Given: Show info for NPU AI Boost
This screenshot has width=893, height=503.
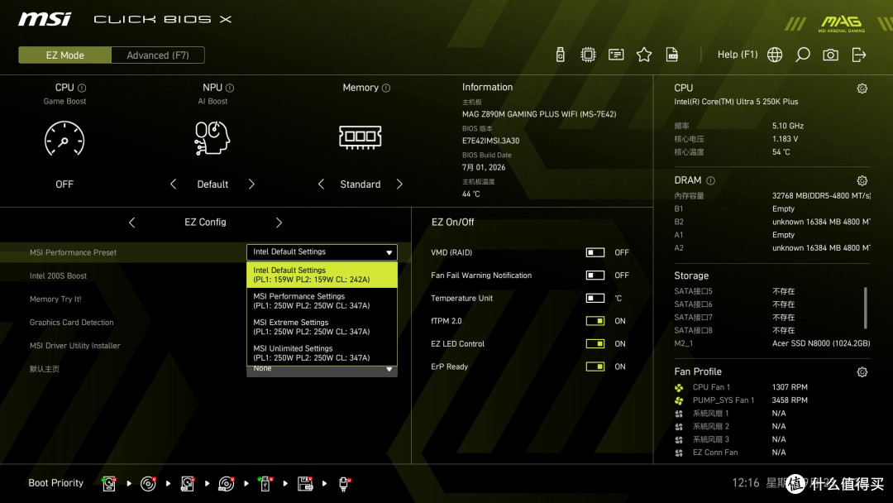Looking at the screenshot, I should (x=230, y=88).
